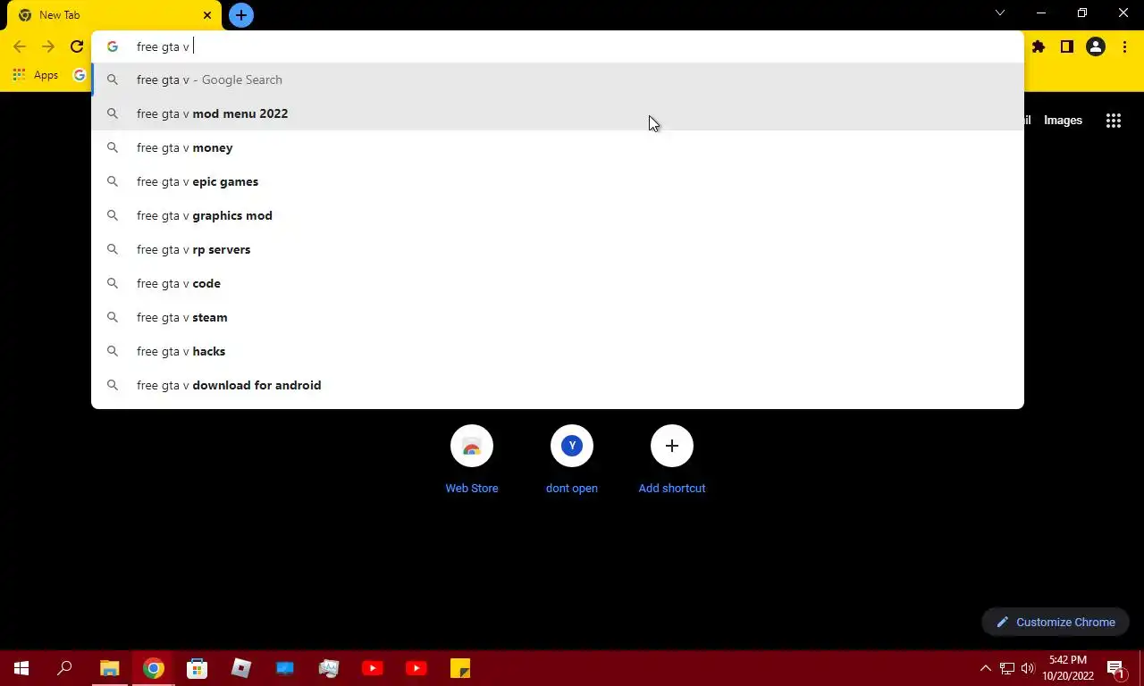Open first YouTube icon in taskbar

(373, 668)
